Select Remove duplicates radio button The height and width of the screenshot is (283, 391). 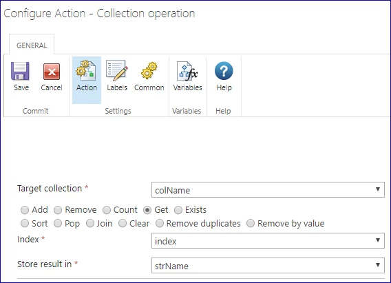pos(159,223)
